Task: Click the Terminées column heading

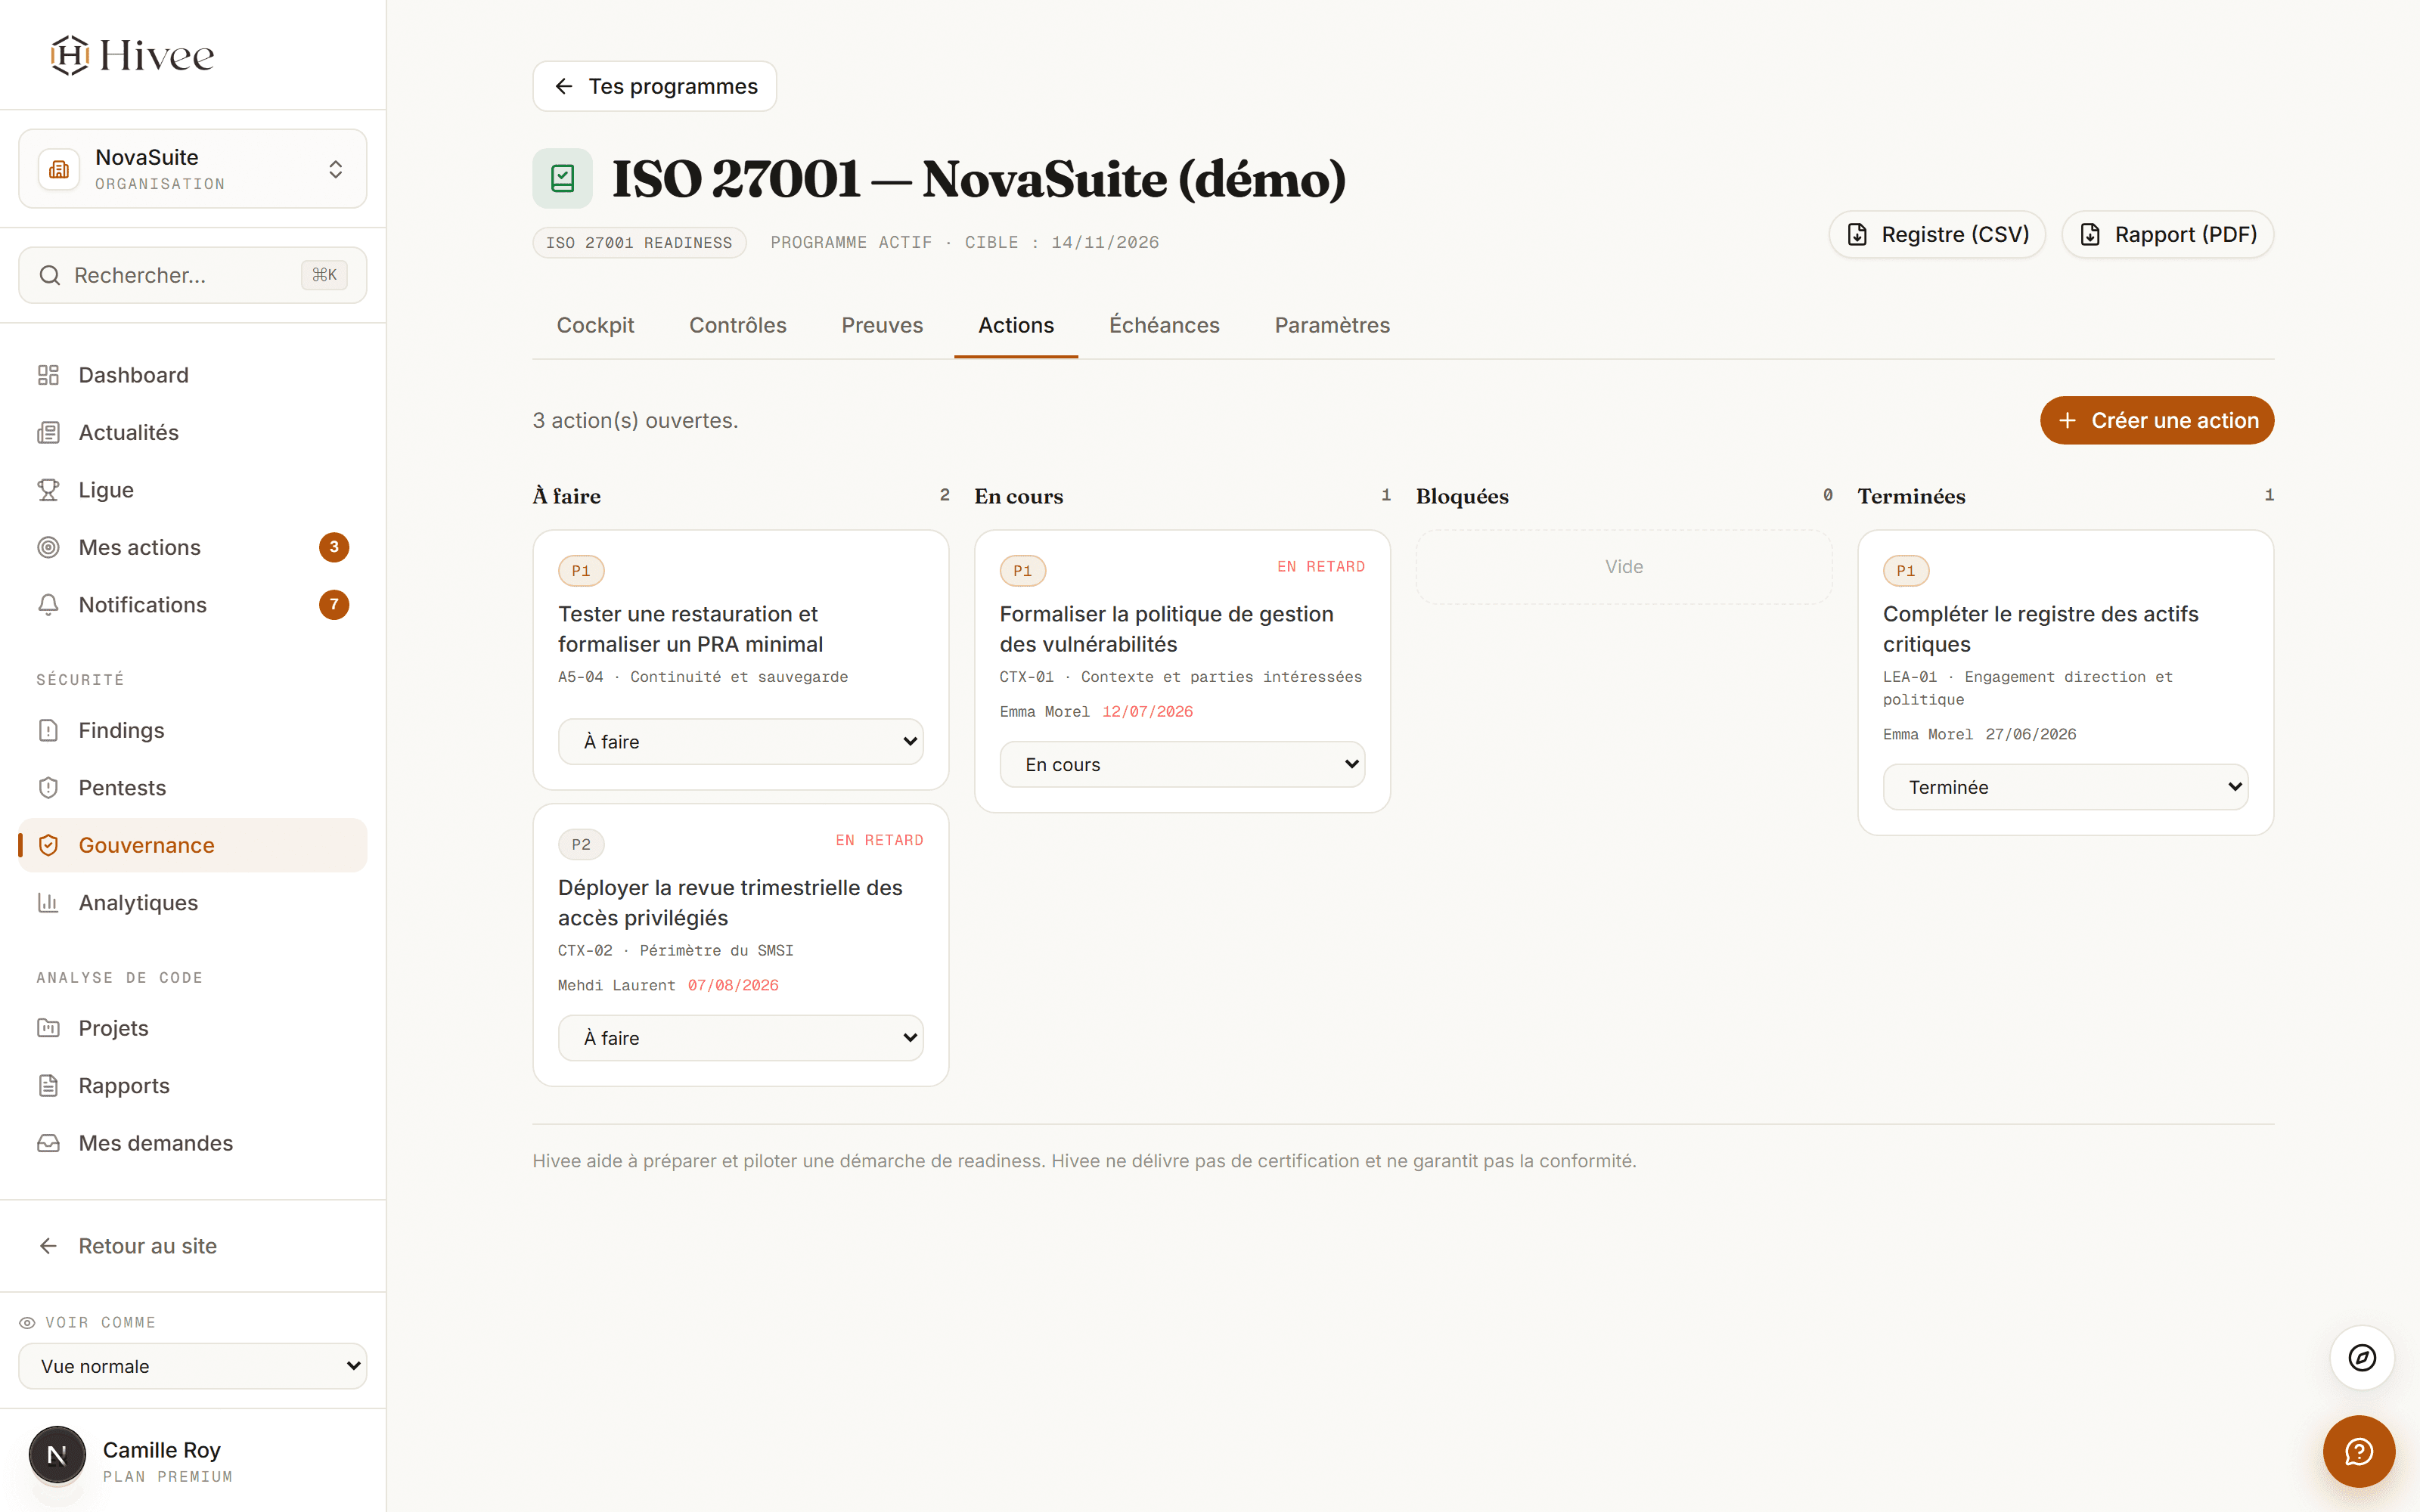Action: coord(1911,496)
